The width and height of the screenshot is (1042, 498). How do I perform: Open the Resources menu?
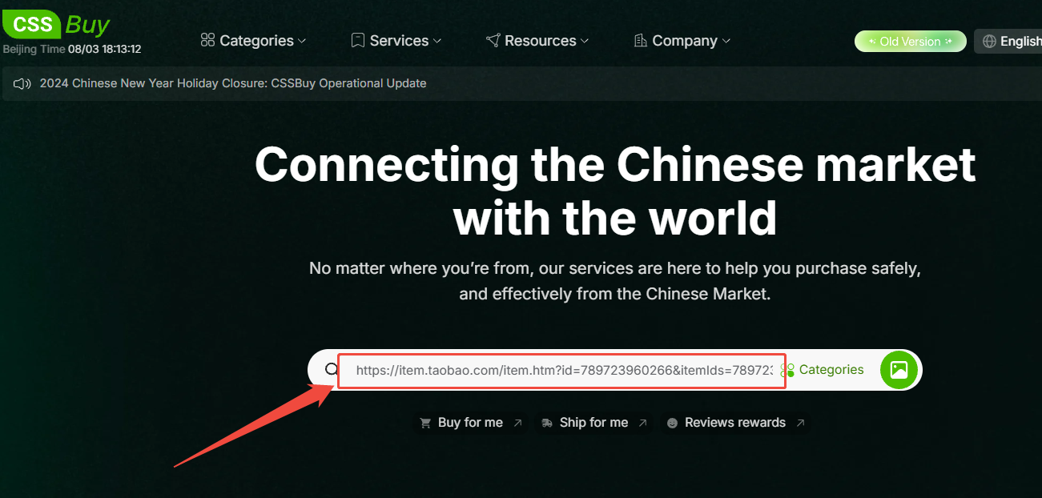pos(537,41)
